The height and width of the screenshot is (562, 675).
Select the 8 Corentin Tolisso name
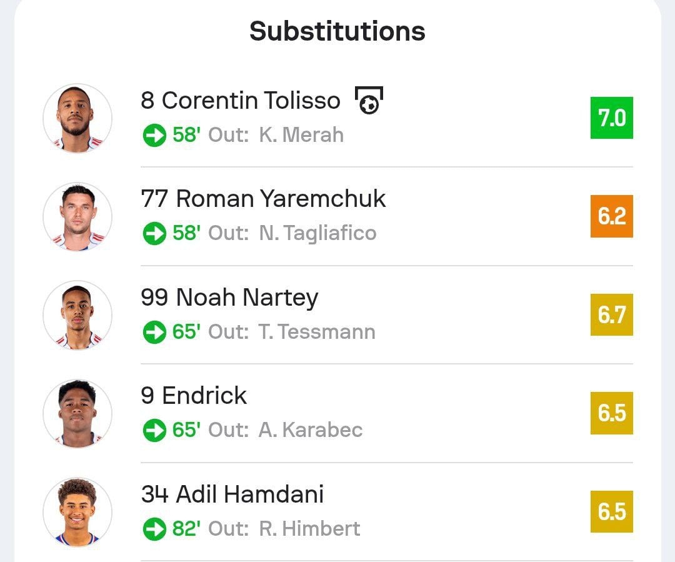tap(241, 101)
